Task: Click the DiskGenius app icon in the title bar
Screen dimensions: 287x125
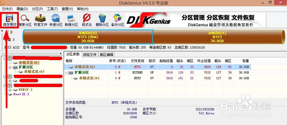Action: [x=3, y=3]
